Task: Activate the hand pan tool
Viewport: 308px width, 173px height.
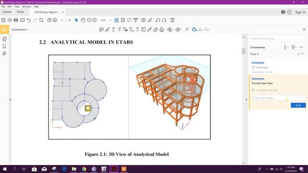Action: tap(83, 20)
